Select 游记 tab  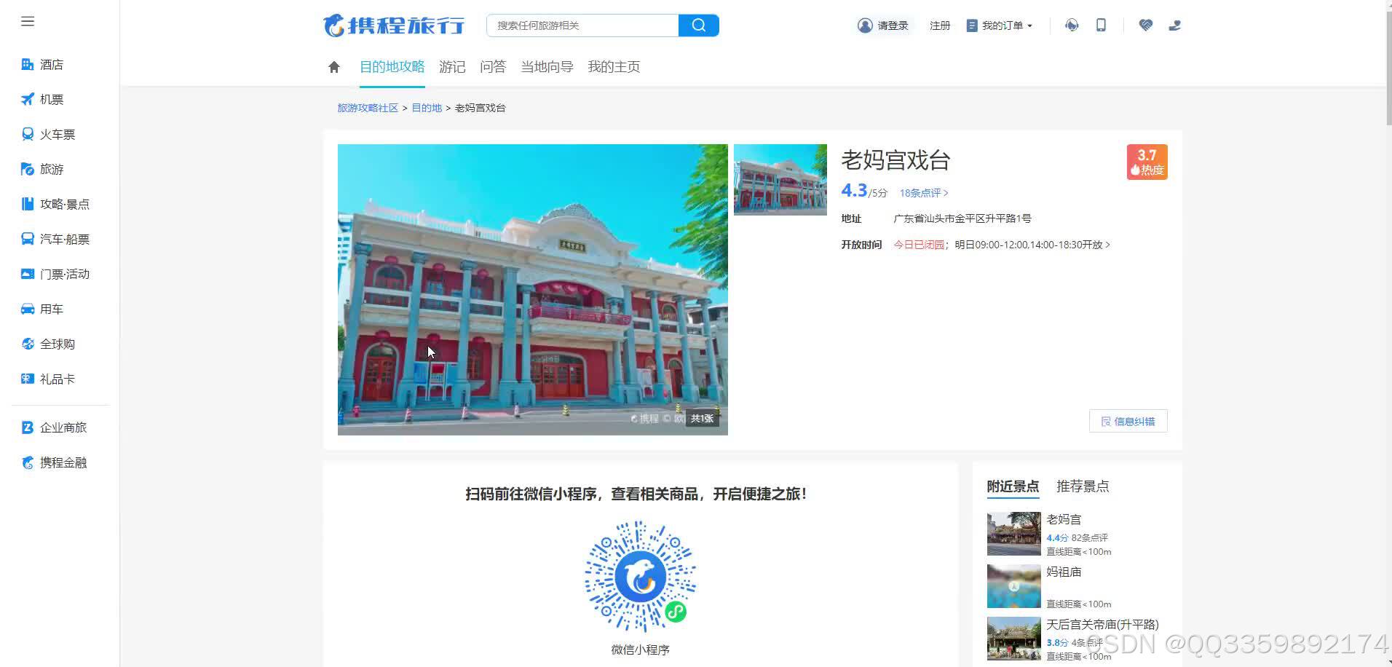[x=452, y=67]
